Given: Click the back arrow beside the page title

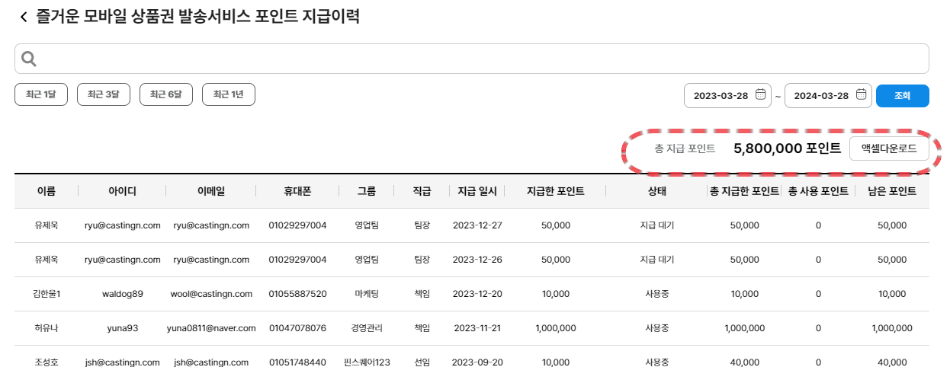Looking at the screenshot, I should [x=23, y=17].
